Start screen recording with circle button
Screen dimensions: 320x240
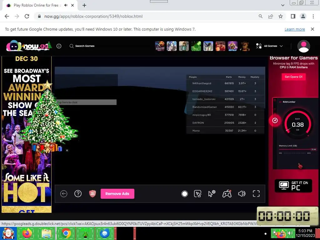pos(184,194)
